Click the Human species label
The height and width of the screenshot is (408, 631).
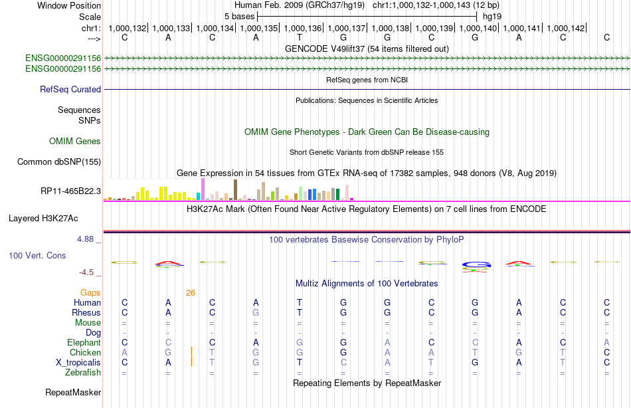87,303
